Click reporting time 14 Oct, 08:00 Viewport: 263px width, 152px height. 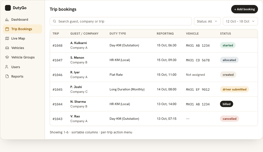coord(166,89)
